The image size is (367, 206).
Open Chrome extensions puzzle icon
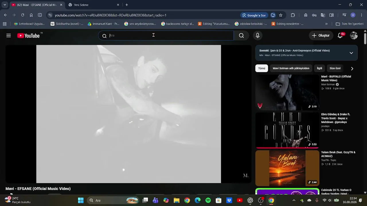pyautogui.click(x=293, y=15)
